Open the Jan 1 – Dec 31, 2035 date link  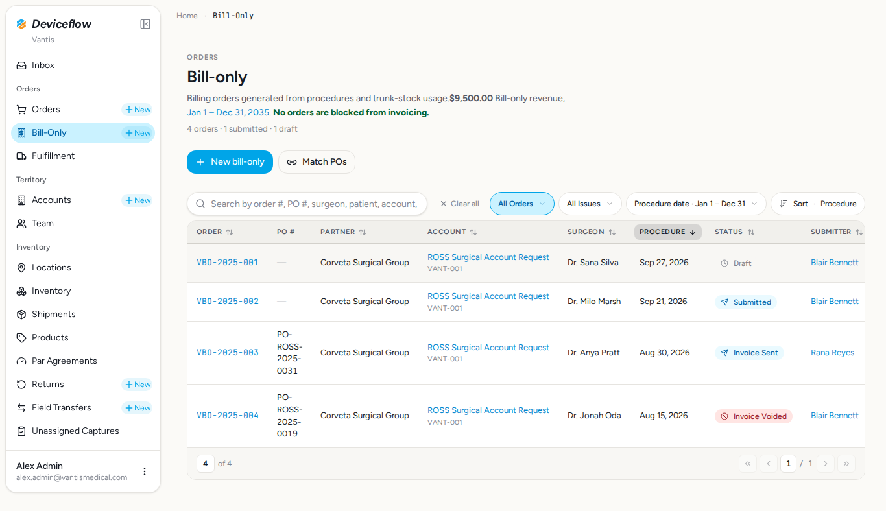(x=228, y=112)
